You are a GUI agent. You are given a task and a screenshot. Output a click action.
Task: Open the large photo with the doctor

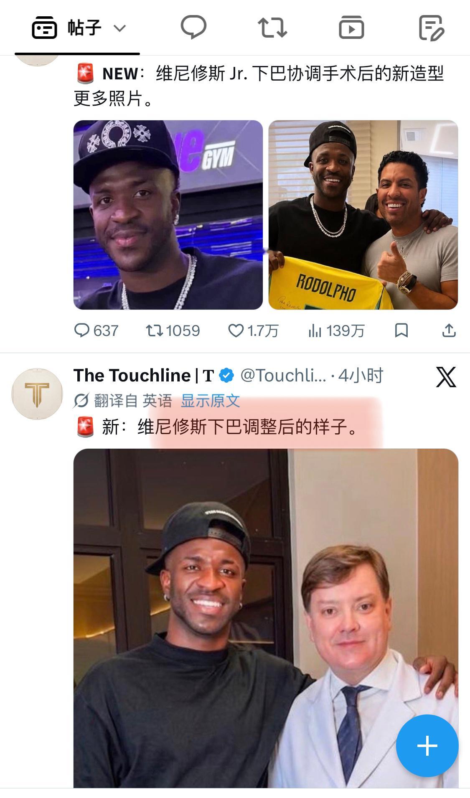(266, 618)
